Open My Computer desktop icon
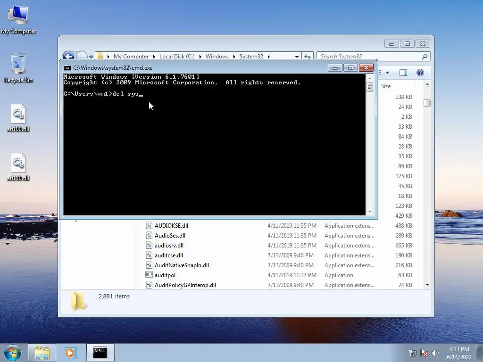Screen dimensions: 483x362 point(18,20)
